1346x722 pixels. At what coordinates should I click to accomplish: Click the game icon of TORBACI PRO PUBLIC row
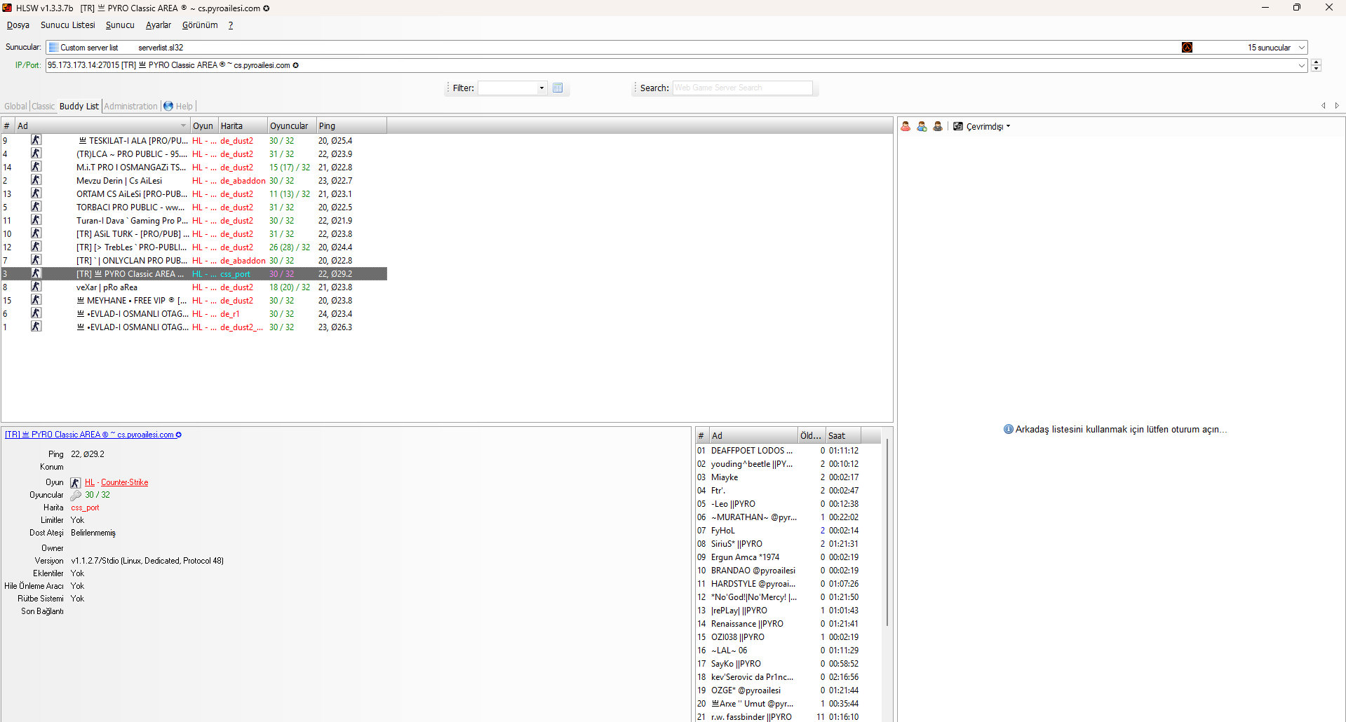[36, 207]
